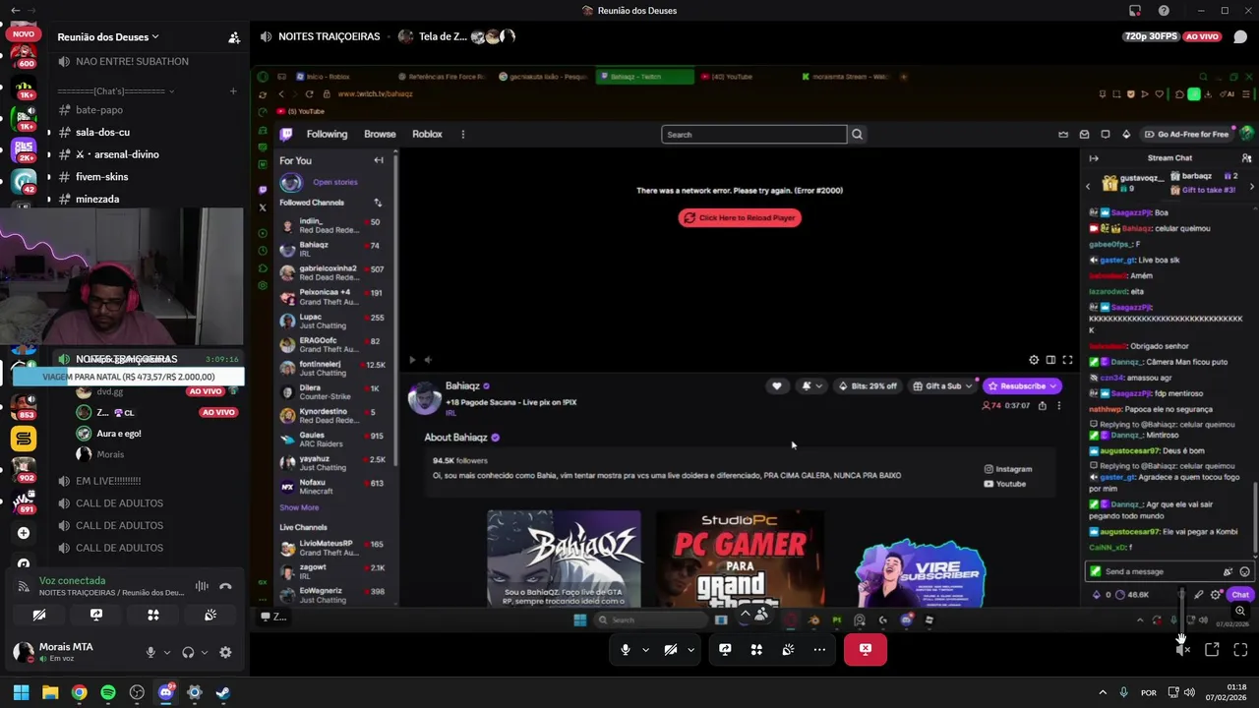Open activities icon in the voice panel

153,616
